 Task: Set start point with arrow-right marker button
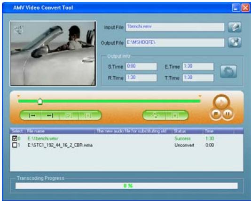[x=32, y=115]
